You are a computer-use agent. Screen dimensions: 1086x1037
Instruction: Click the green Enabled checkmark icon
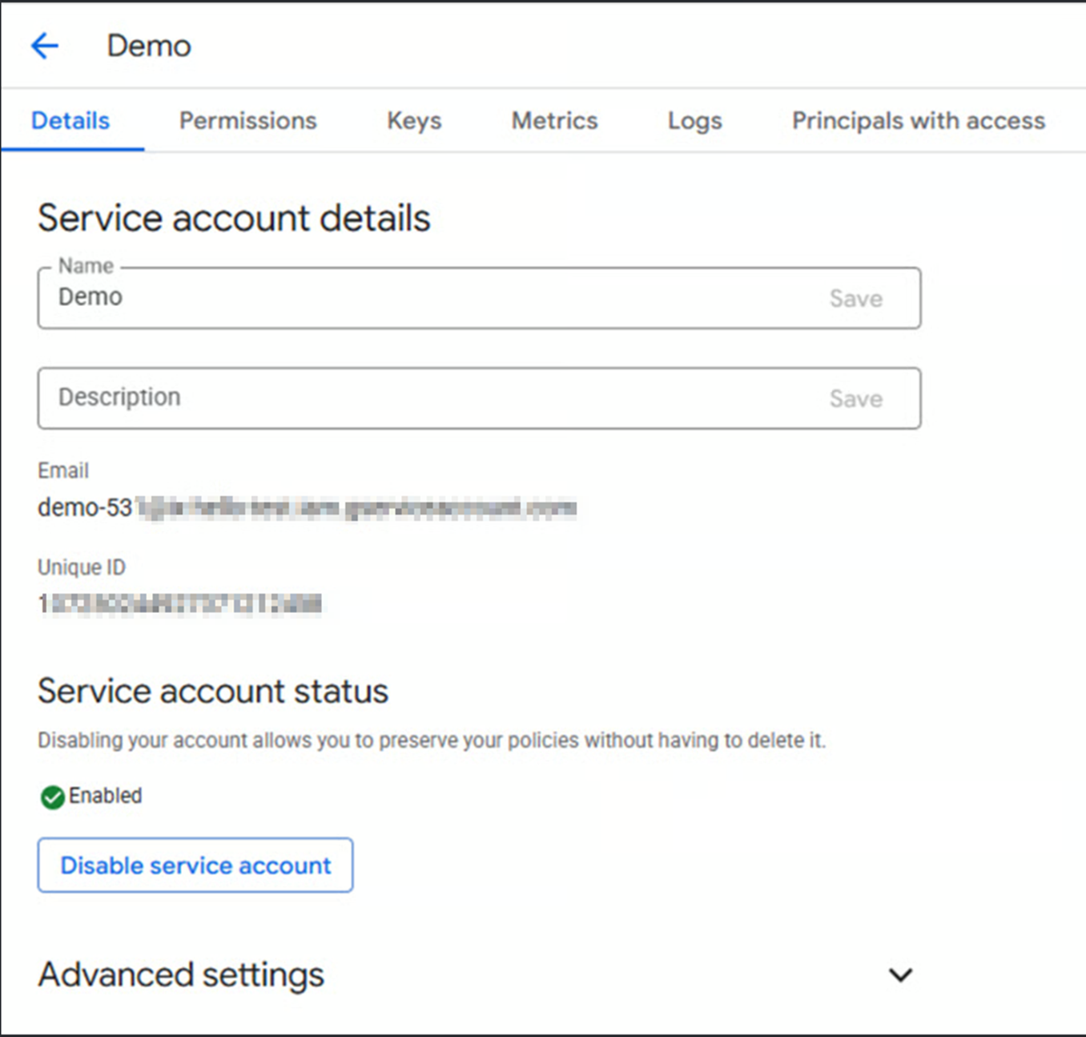[x=53, y=797]
